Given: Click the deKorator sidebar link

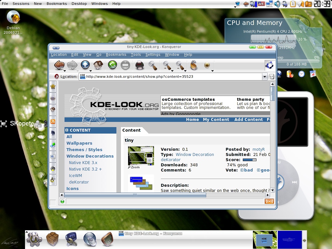Looking at the screenshot, I should (x=79, y=182).
